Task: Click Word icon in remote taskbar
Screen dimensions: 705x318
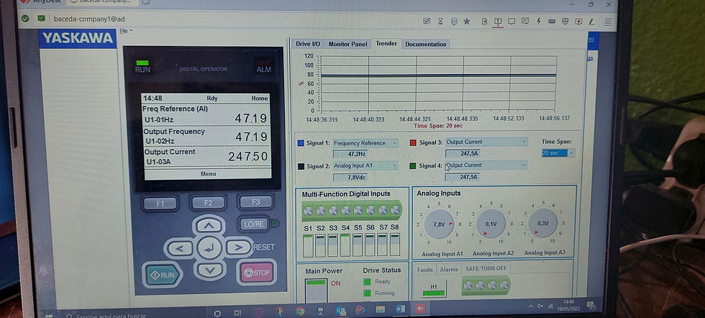Action: 401,309
